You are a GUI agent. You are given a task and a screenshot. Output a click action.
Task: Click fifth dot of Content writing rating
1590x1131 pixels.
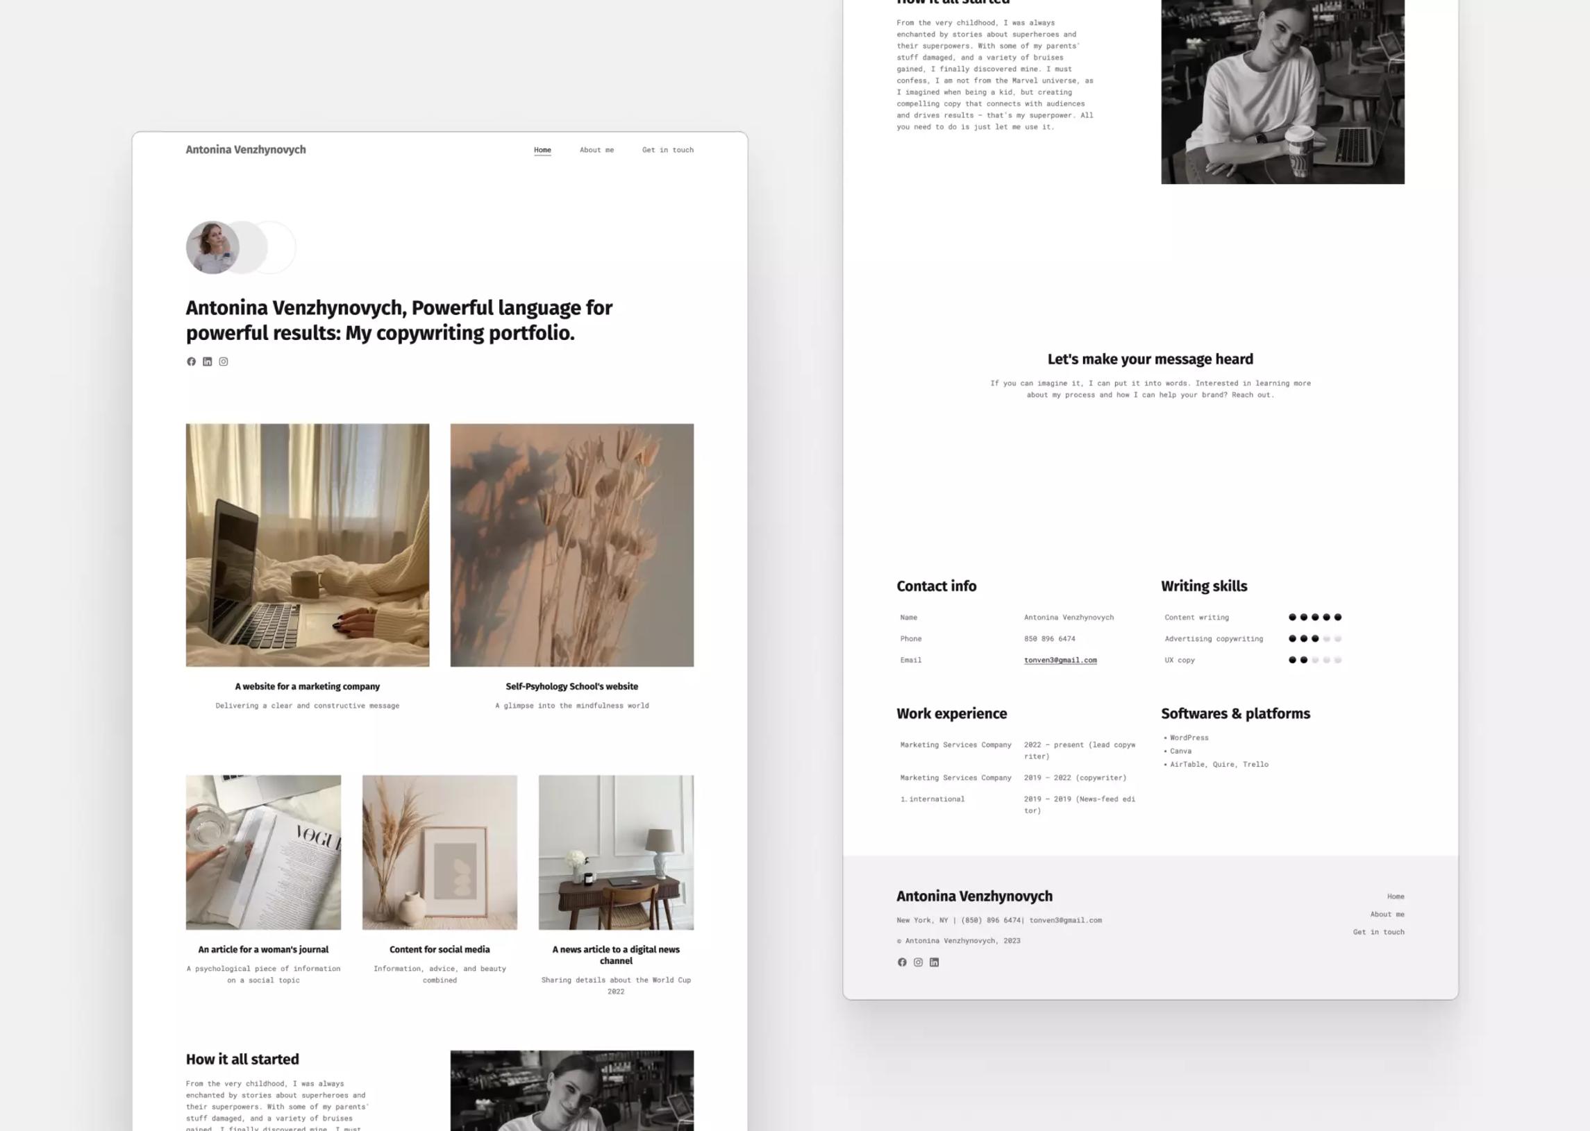pyautogui.click(x=1337, y=617)
